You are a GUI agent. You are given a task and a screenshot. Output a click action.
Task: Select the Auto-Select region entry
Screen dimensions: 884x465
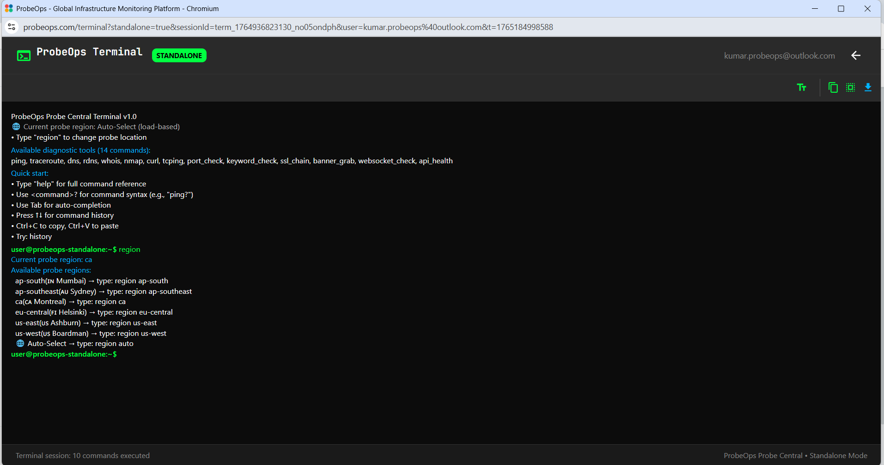point(80,343)
